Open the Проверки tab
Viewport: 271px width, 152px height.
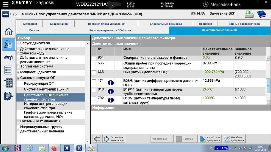[205, 24]
